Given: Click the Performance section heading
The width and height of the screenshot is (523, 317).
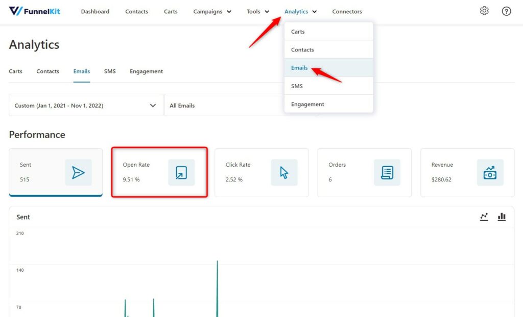Looking at the screenshot, I should coord(37,135).
